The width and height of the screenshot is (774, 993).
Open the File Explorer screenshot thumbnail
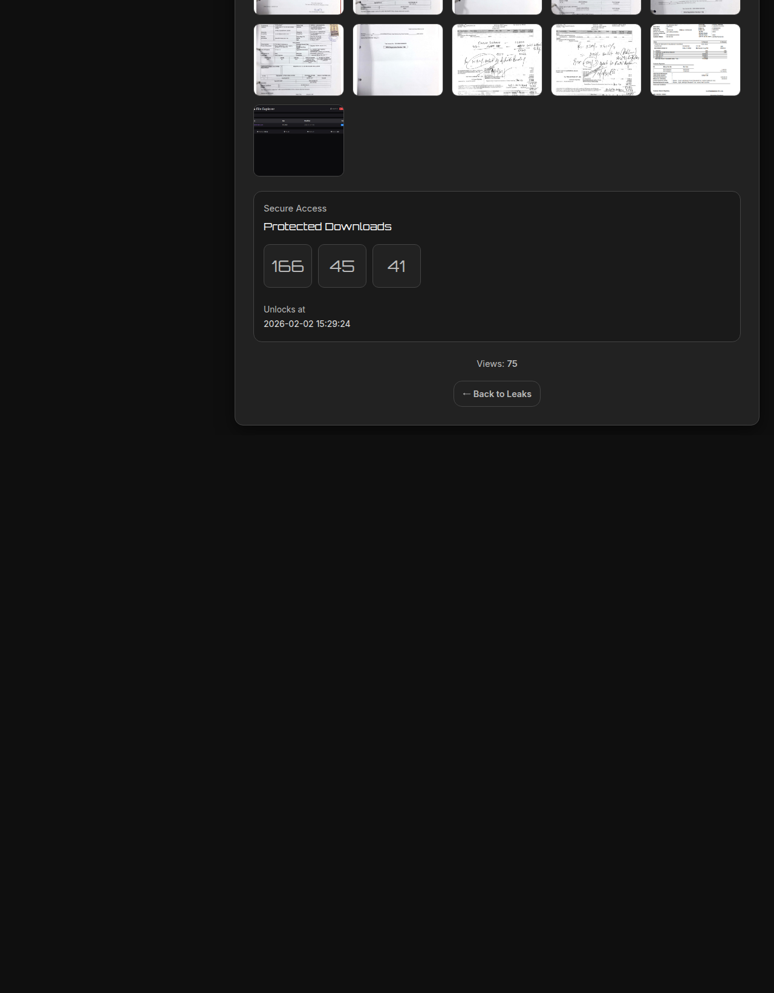pos(299,141)
